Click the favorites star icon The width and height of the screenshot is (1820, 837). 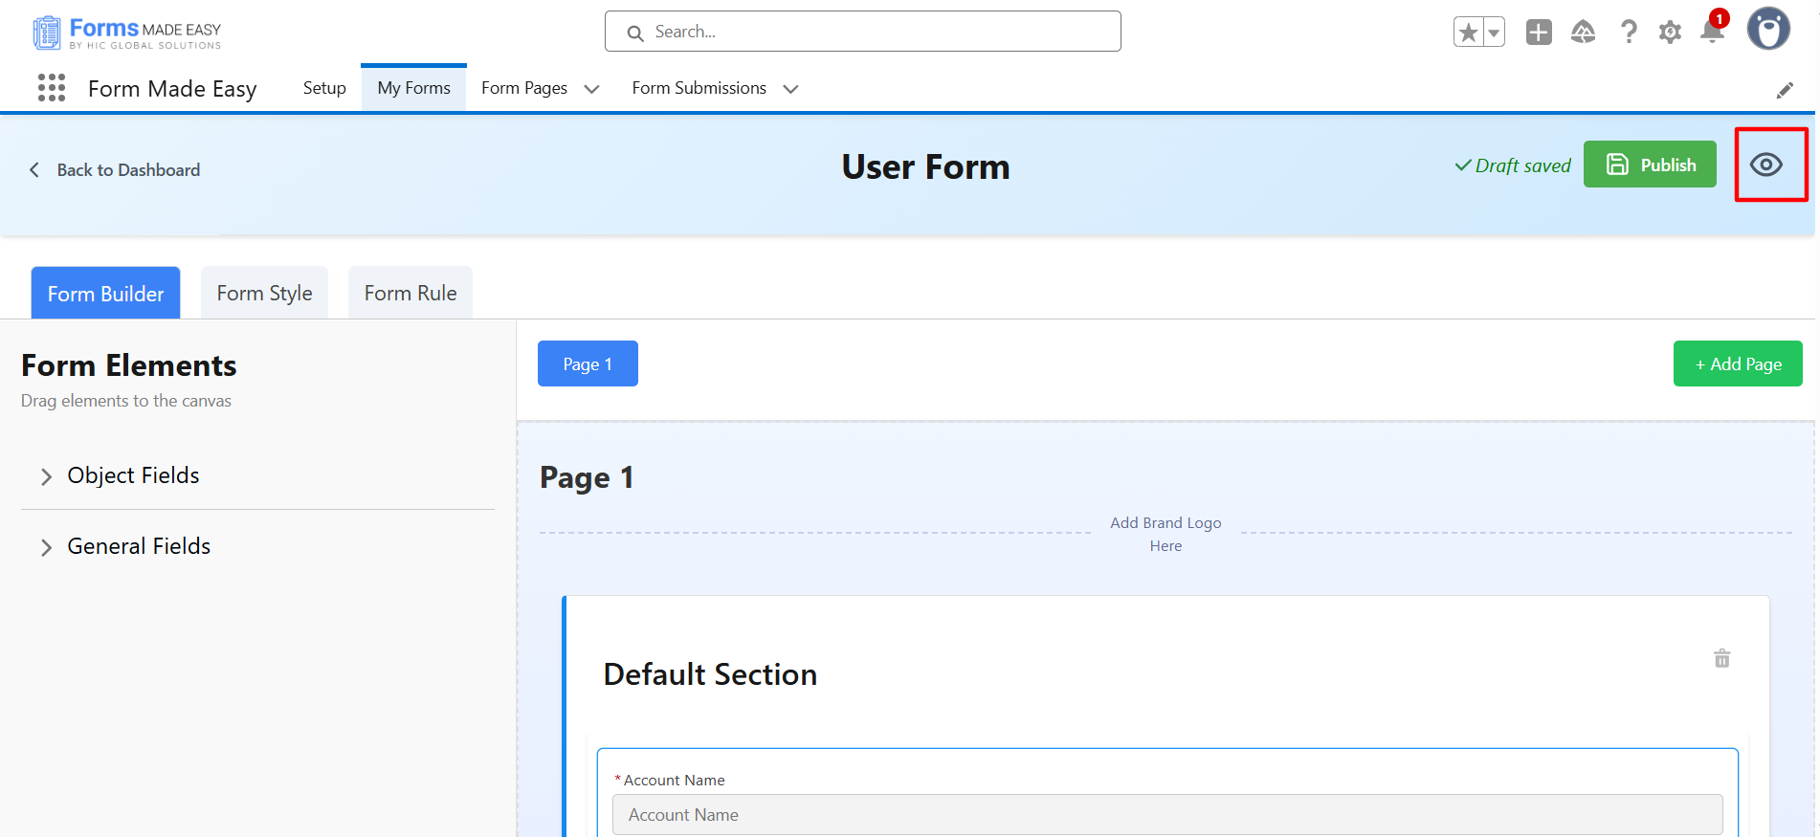(1468, 33)
